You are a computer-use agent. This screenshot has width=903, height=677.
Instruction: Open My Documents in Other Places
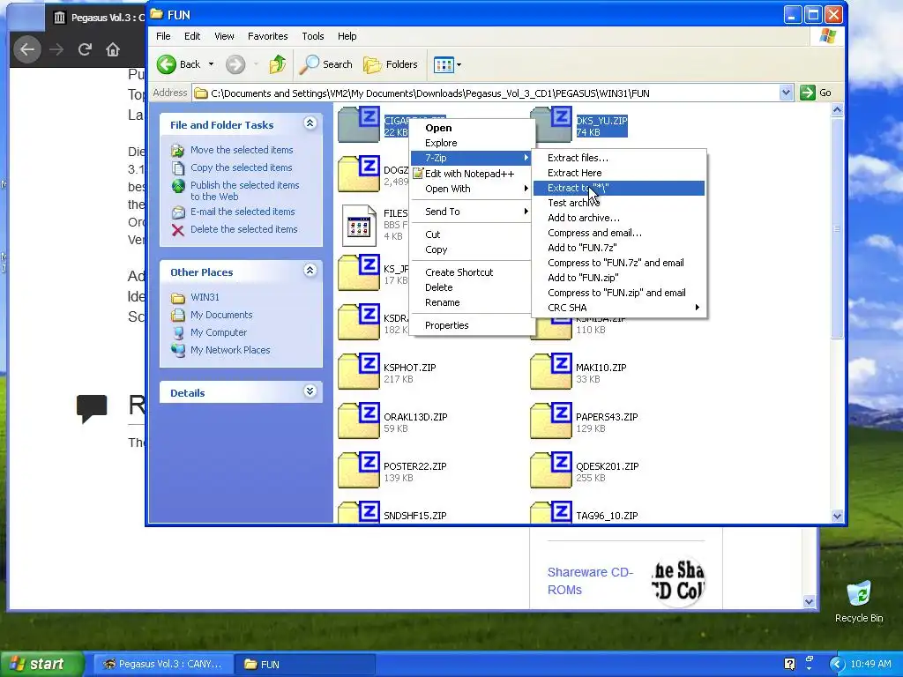point(221,315)
